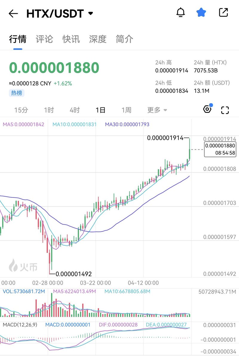Tap the volume MA5:6224013.49M label
The image size is (239, 358).
coord(75,291)
